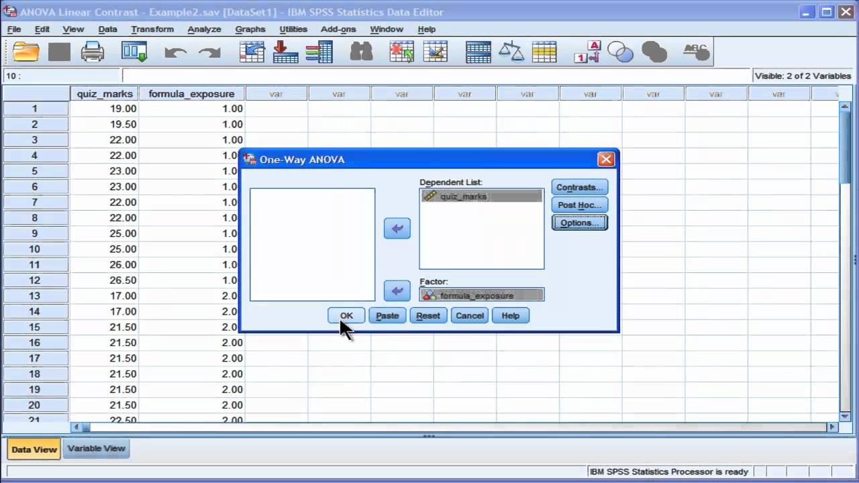Click the Insert Cases icon
The image size is (859, 483).
click(401, 52)
